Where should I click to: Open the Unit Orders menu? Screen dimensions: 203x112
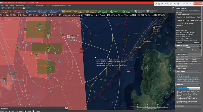point(39,5)
